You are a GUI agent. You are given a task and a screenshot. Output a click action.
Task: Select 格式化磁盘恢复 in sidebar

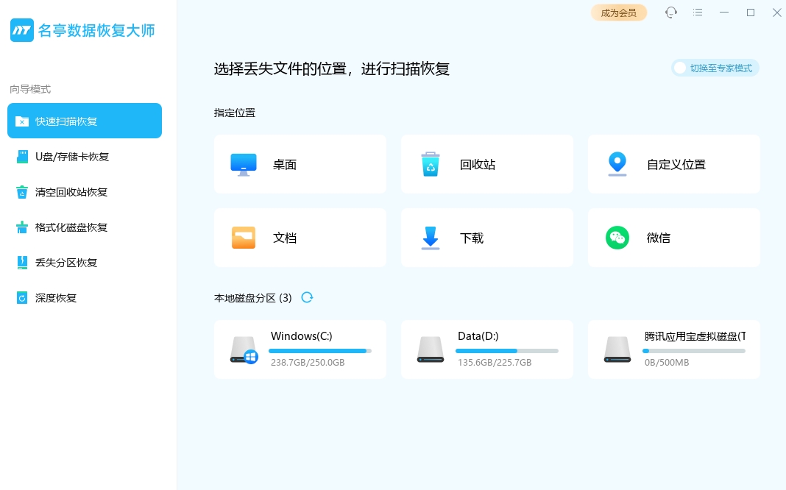tap(84, 227)
